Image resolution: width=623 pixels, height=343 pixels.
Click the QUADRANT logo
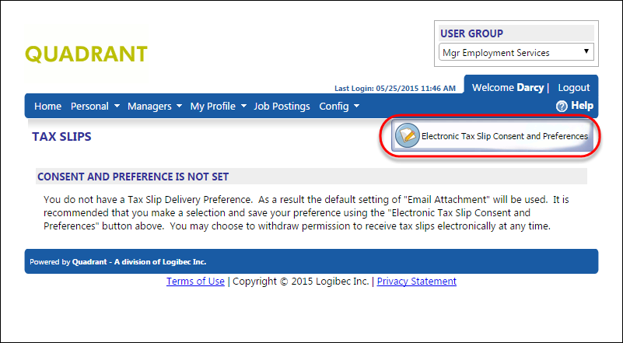pos(86,54)
